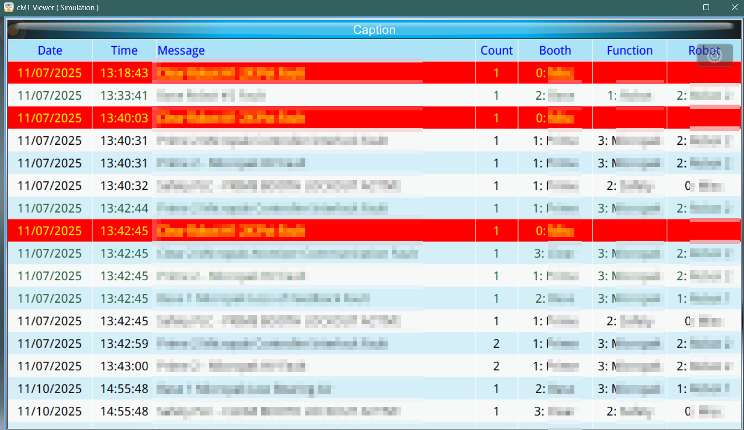744x430 pixels.
Task: Click the cMT Viewer app icon
Action: pos(8,7)
